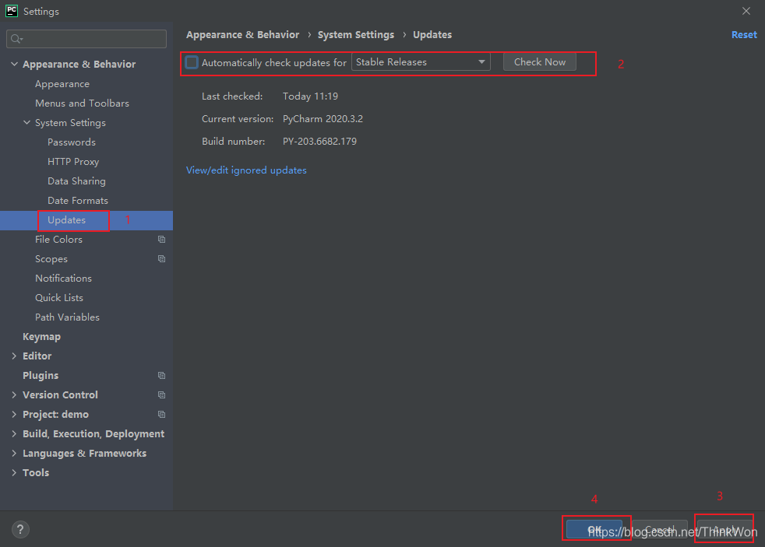765x547 pixels.
Task: Expand the Version Control section
Action: coord(14,395)
